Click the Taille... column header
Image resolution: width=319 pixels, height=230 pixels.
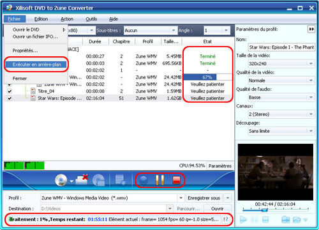[x=171, y=42]
